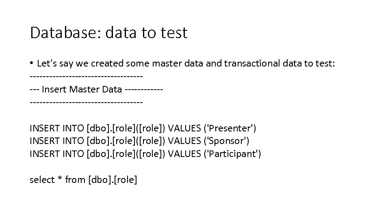Click the bullet point before "Let's say"
390x219 pixels.
click(x=32, y=63)
